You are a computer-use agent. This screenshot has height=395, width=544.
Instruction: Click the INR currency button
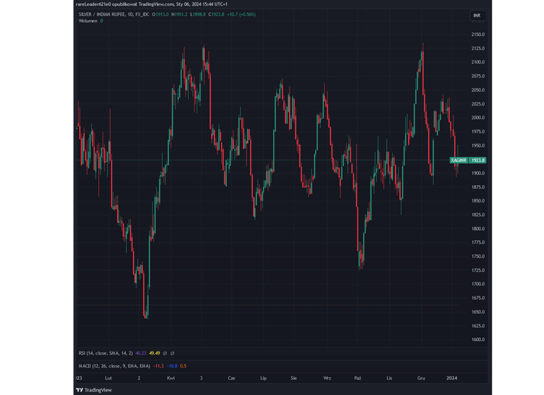click(x=476, y=16)
